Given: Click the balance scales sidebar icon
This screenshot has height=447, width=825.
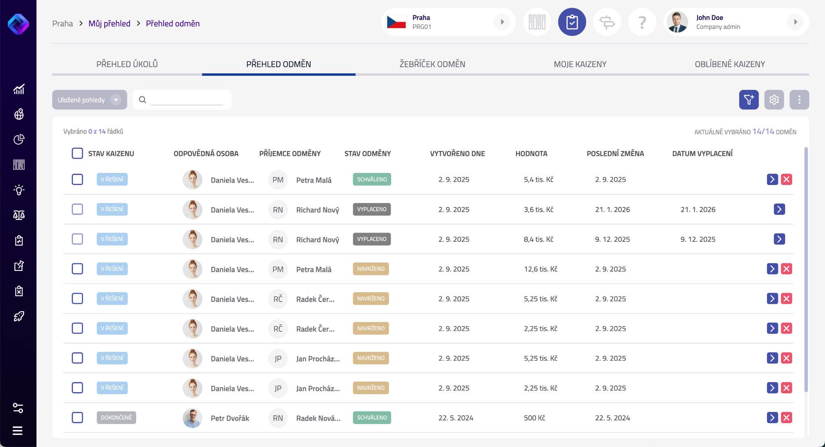Looking at the screenshot, I should tap(19, 215).
